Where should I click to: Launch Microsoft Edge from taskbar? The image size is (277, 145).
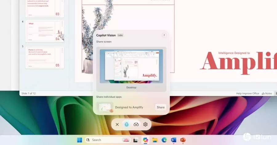pos(164,140)
